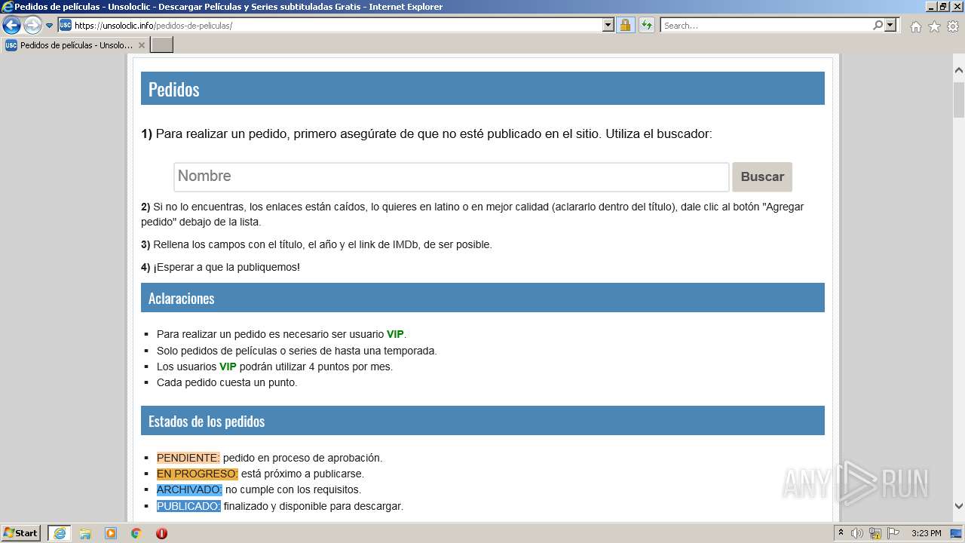Click the Nombre search field
The height and width of the screenshot is (543, 965).
[452, 176]
